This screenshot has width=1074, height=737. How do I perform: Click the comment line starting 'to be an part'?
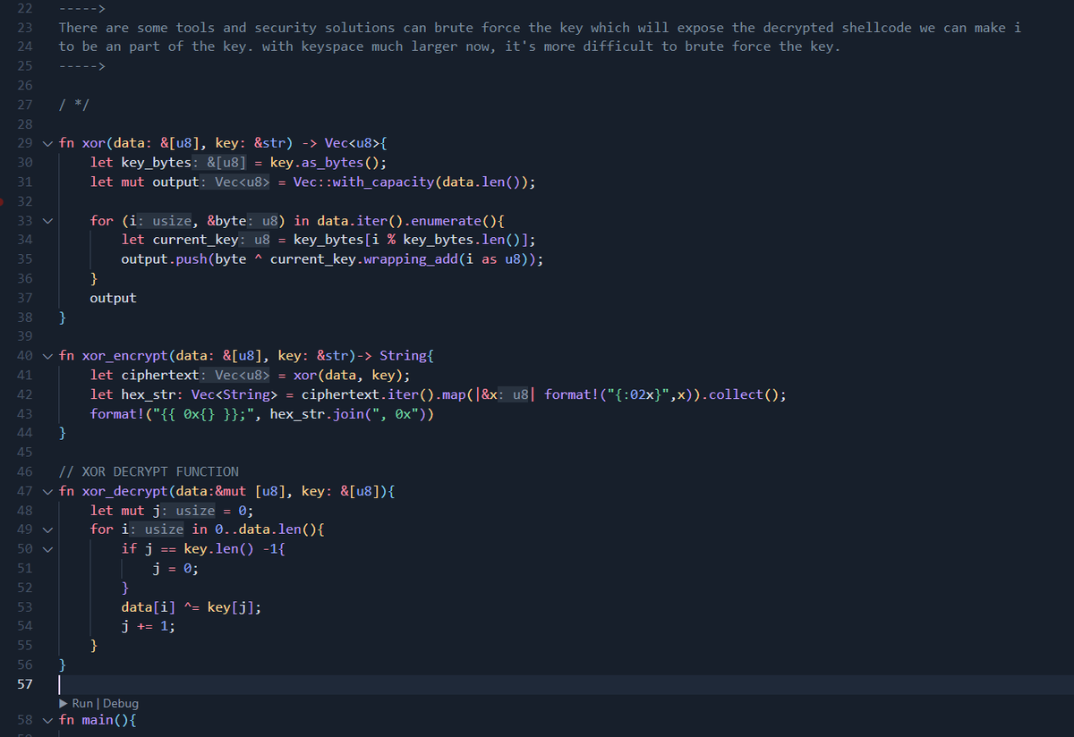point(449,47)
